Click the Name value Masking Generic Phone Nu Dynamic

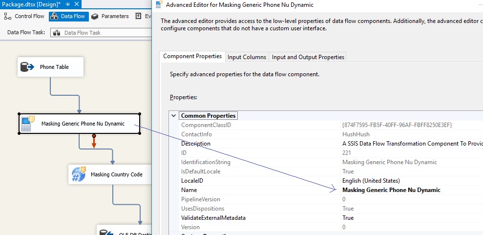(x=391, y=190)
